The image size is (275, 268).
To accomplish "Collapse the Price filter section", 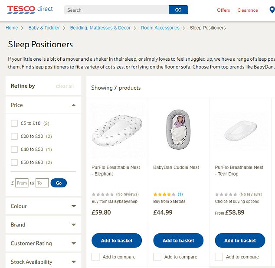I will point(74,105).
